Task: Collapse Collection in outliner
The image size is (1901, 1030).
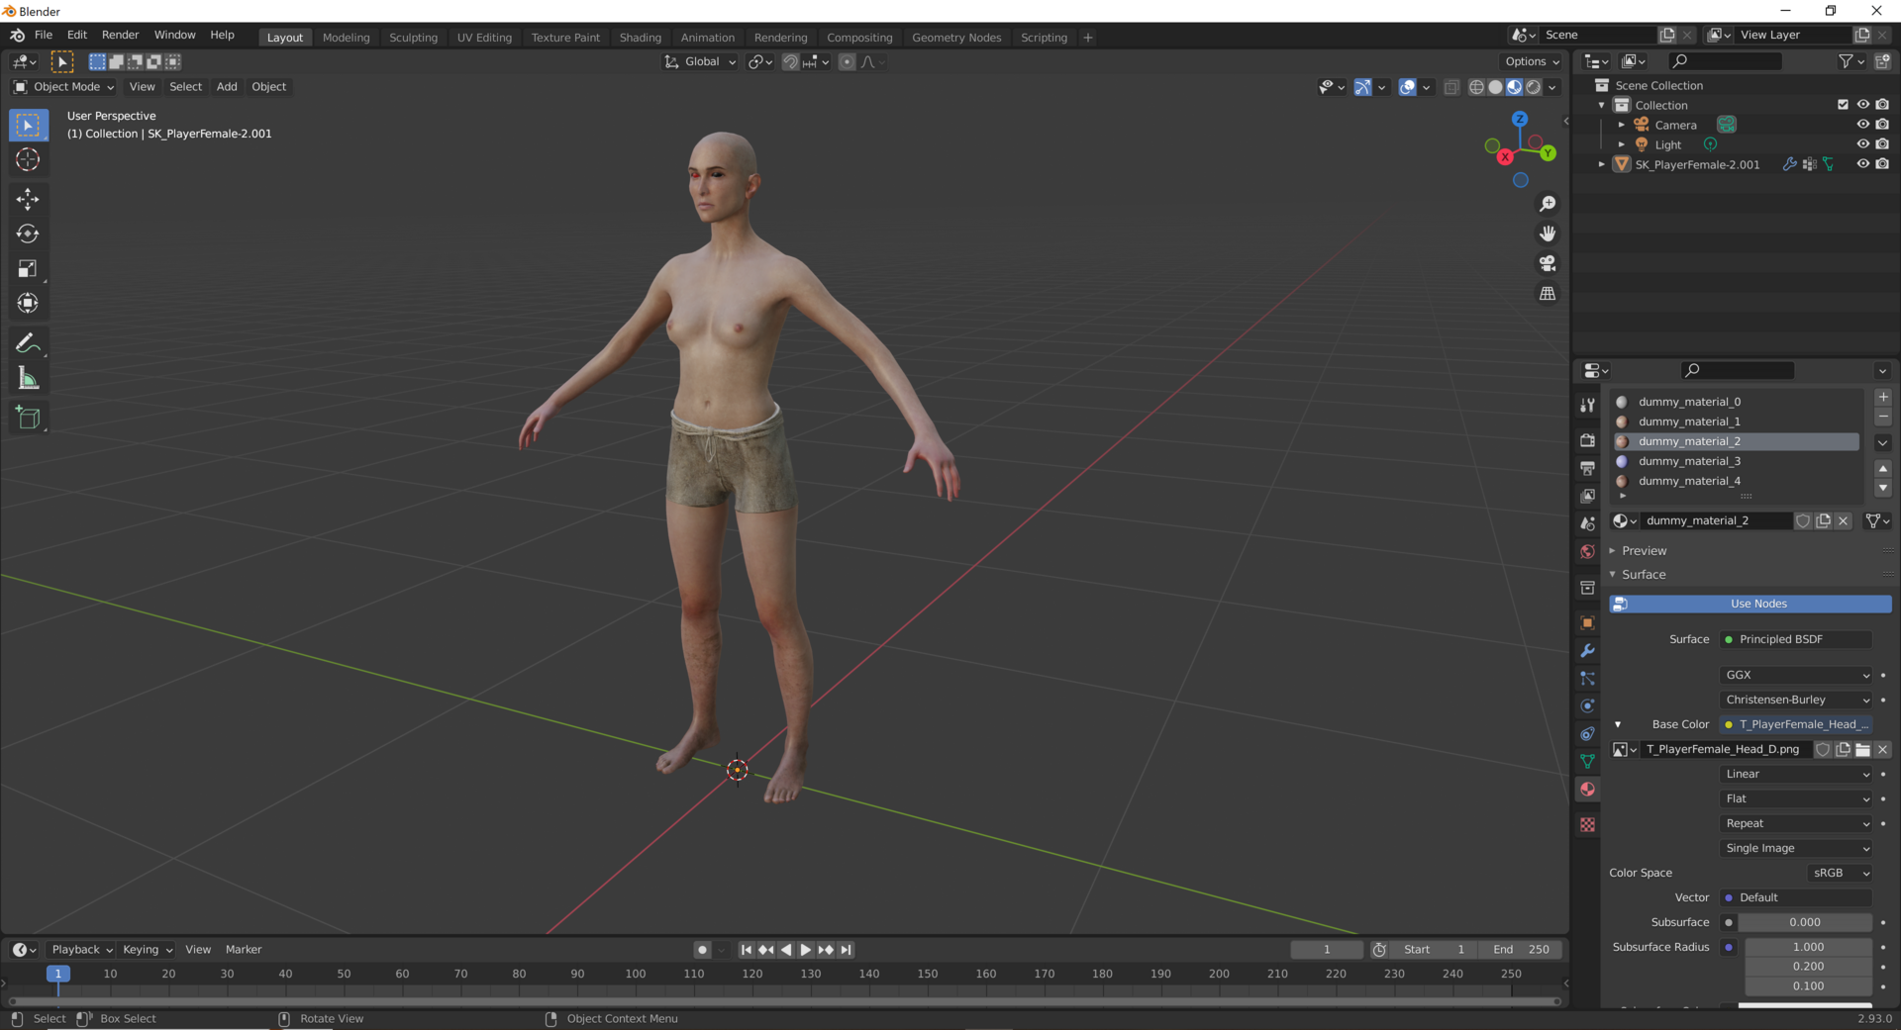Action: 1601,105
